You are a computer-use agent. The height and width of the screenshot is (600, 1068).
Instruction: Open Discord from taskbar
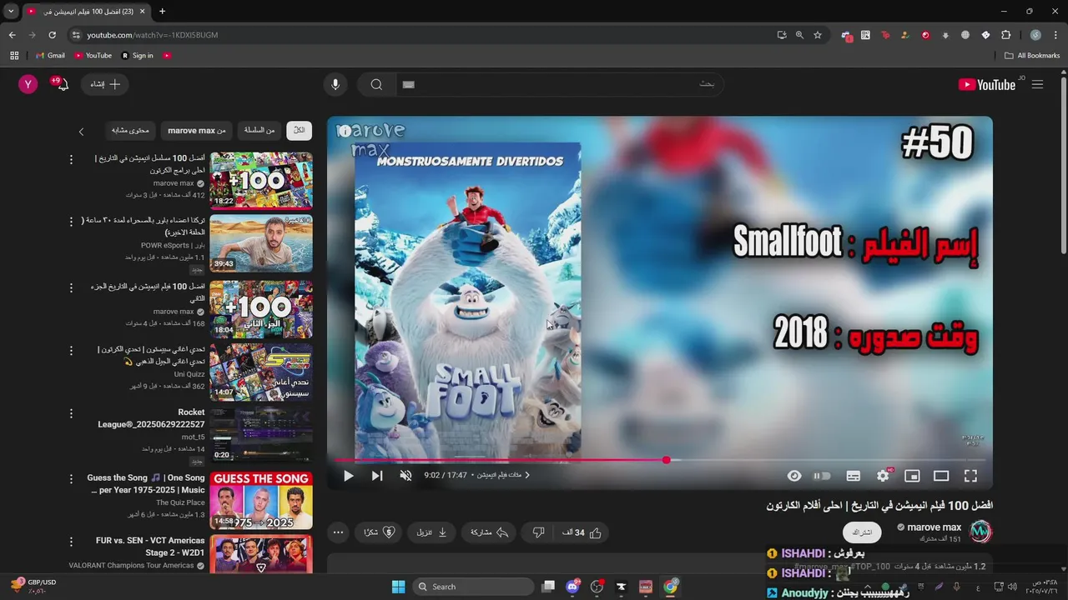coord(572,587)
